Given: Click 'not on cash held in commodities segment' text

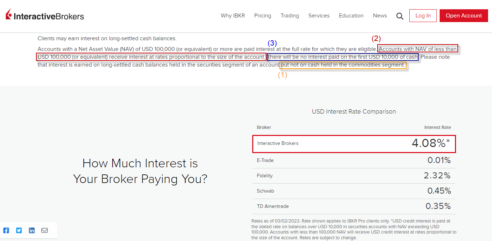Looking at the screenshot, I should pos(343,65).
